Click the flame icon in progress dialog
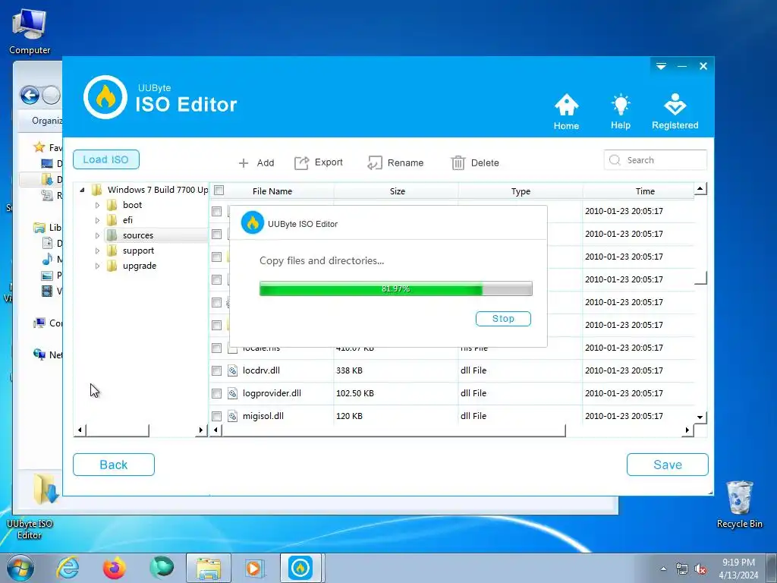Viewport: 777px width, 583px height. [x=252, y=223]
